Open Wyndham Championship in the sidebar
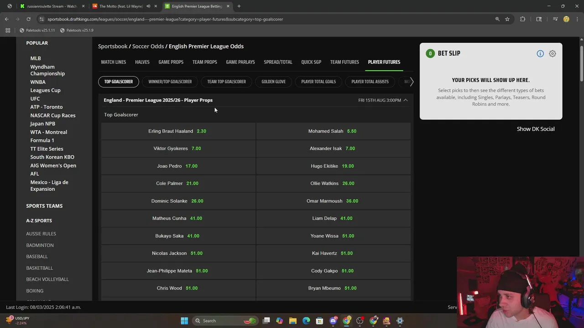 tap(47, 70)
